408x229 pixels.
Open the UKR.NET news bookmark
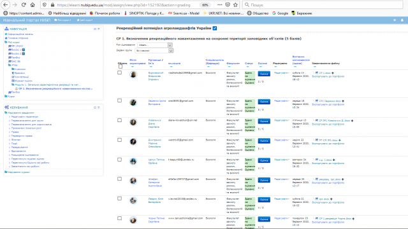click(x=223, y=13)
